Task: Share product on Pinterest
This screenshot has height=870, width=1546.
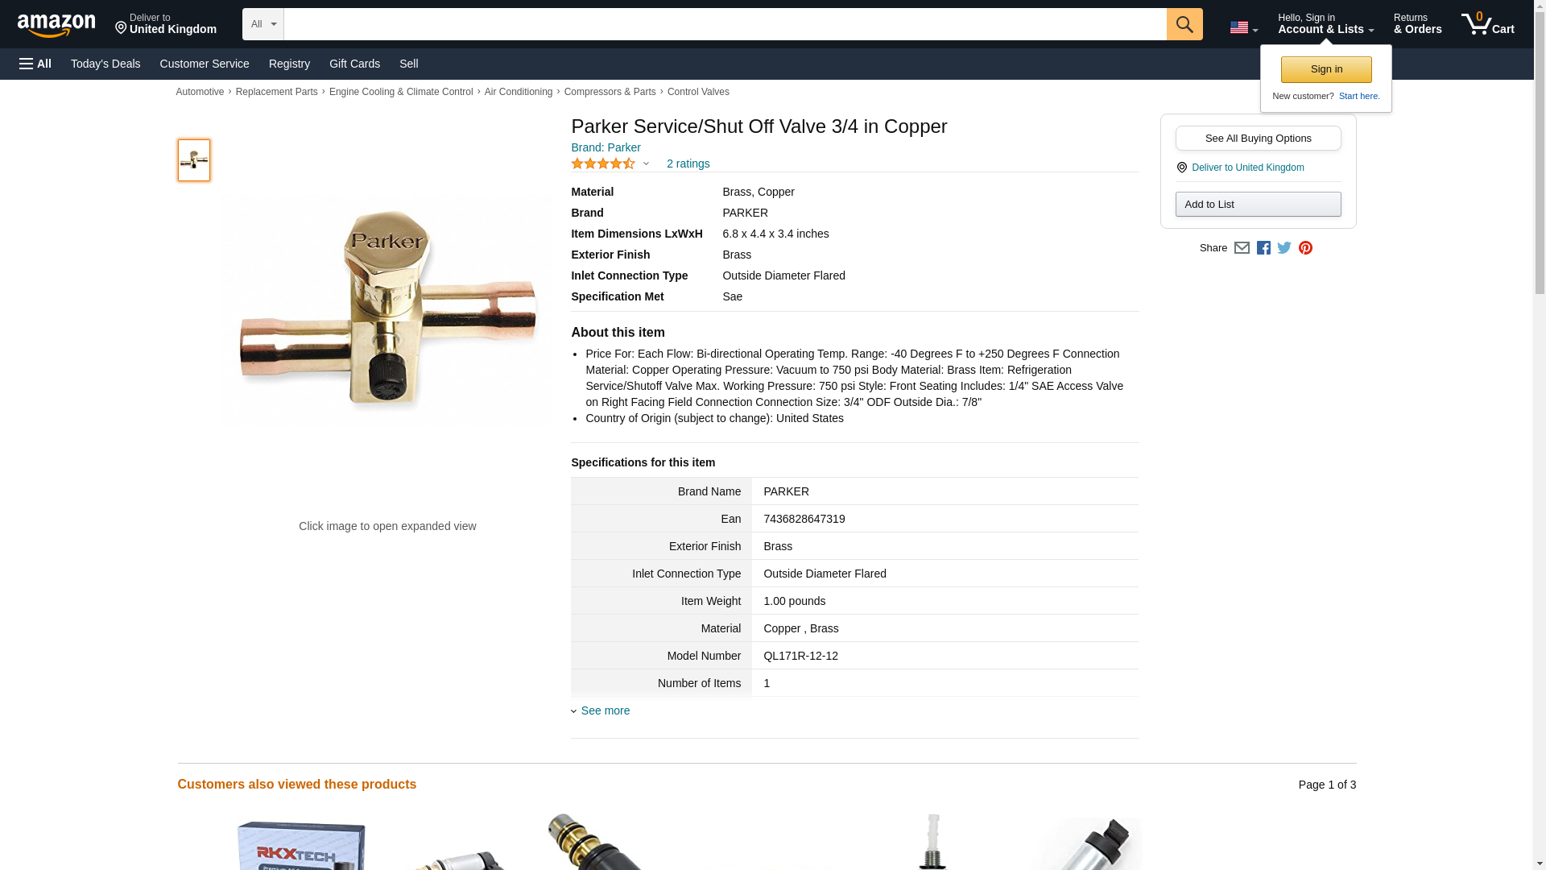Action: [1305, 248]
